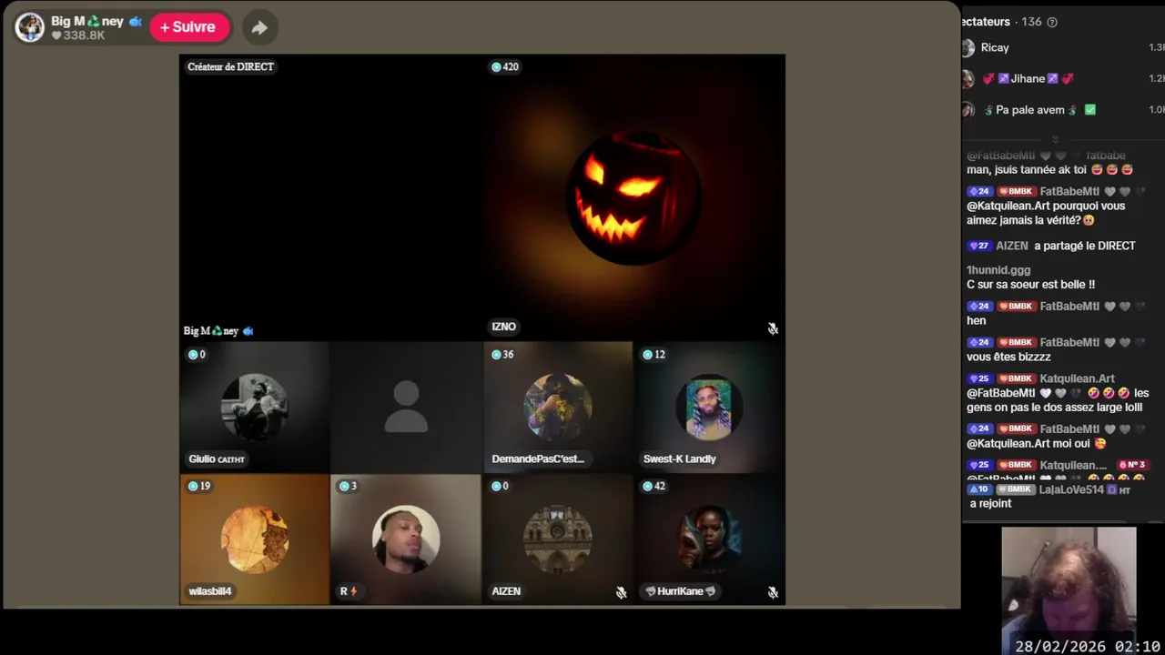Click 'vous êtes bizzzz' chat message
The height and width of the screenshot is (655, 1165).
1008,357
